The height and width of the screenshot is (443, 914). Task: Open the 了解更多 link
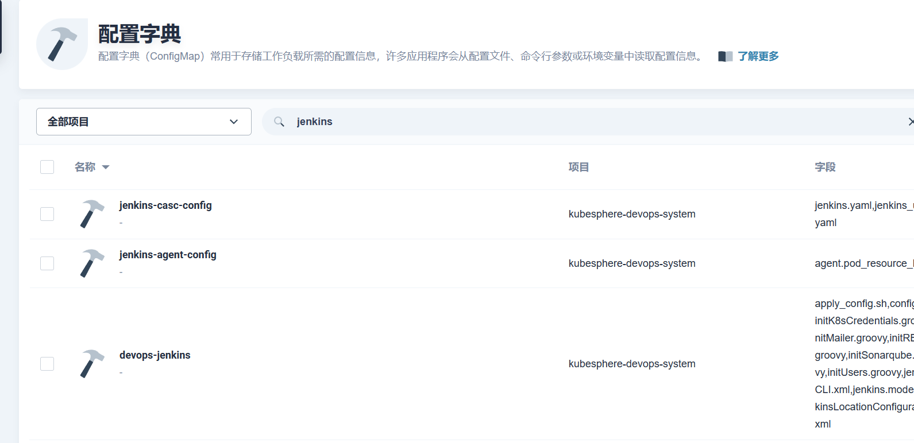point(758,56)
